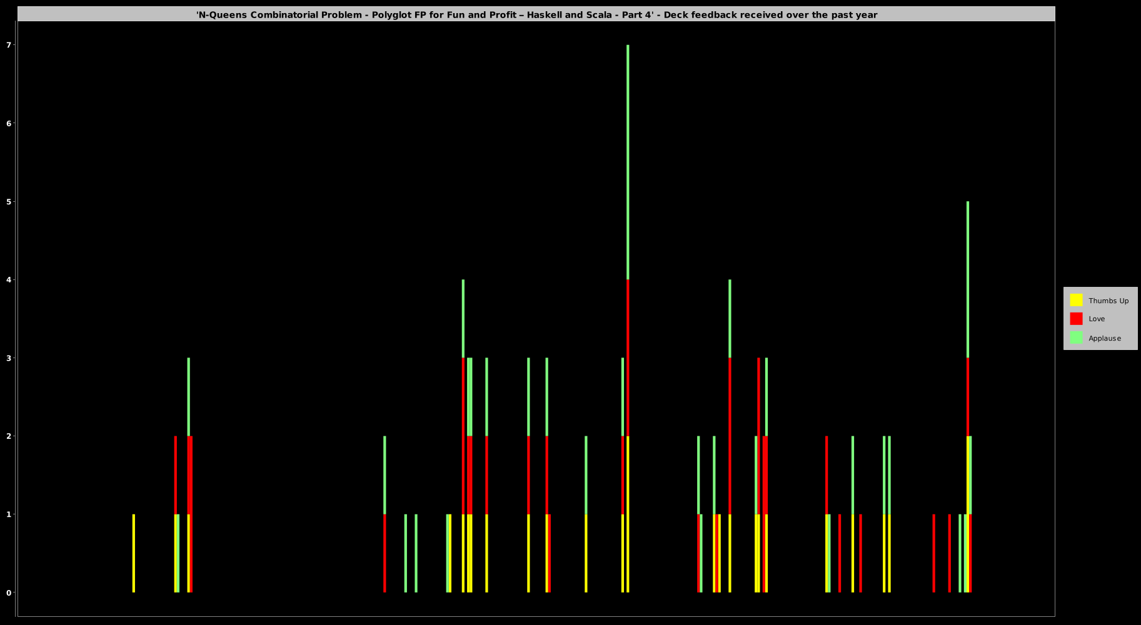Click the leftmost yellow bar of height 1
1141x625 pixels.
pos(134,553)
